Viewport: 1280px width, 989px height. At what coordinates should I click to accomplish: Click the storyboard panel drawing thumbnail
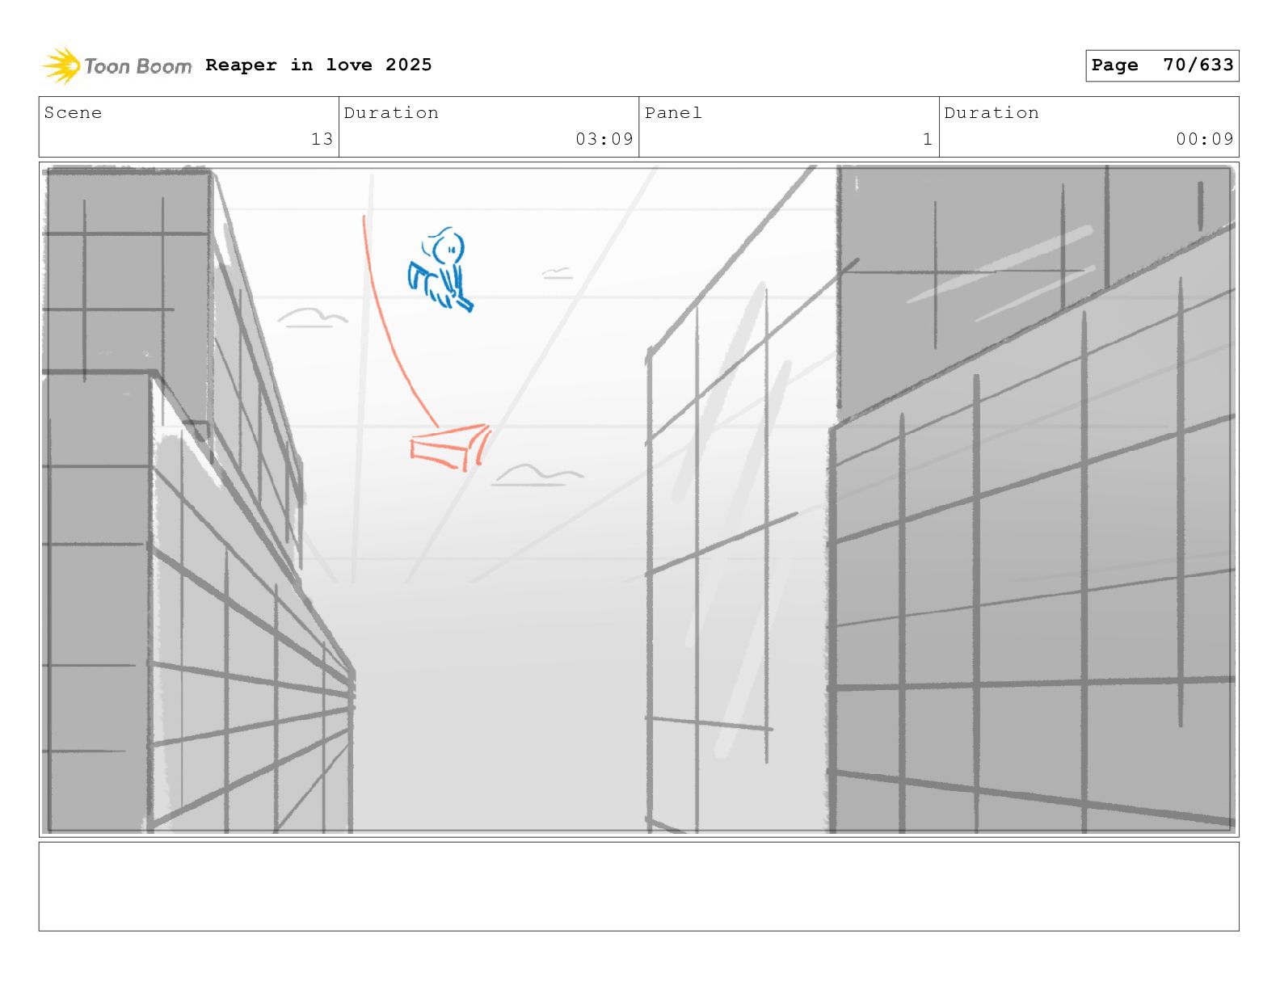pyautogui.click(x=638, y=499)
